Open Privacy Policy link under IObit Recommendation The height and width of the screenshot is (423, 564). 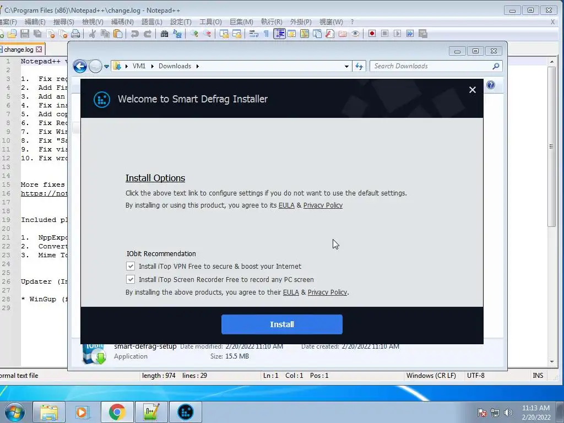(x=327, y=292)
